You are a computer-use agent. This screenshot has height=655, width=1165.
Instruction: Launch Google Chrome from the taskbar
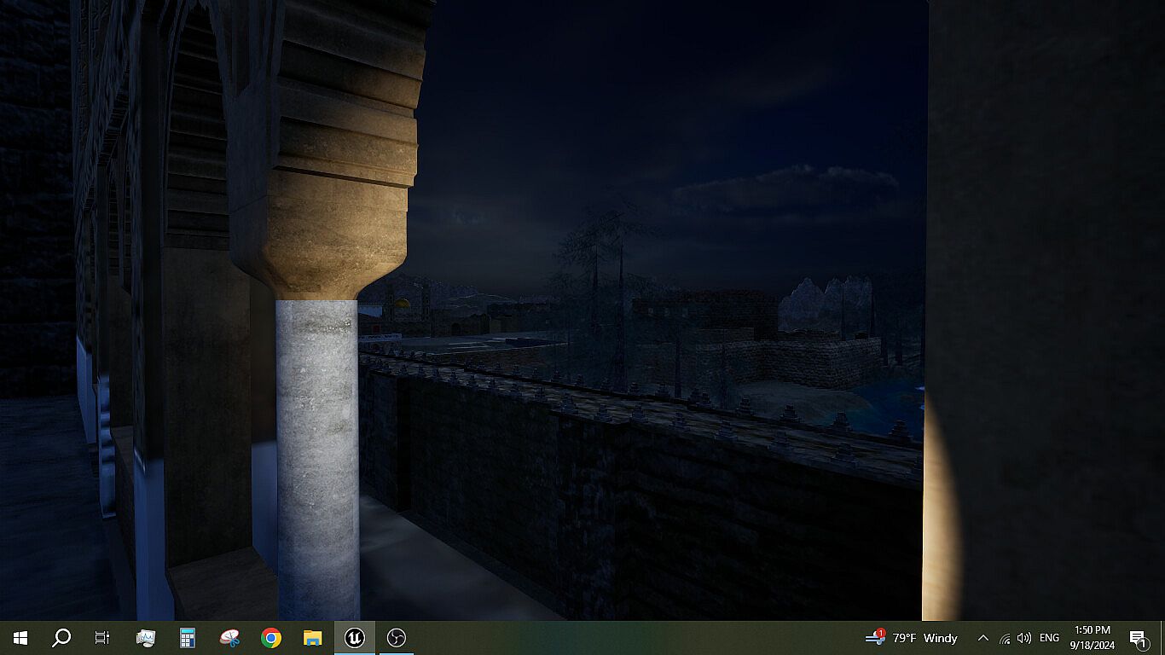click(x=271, y=638)
